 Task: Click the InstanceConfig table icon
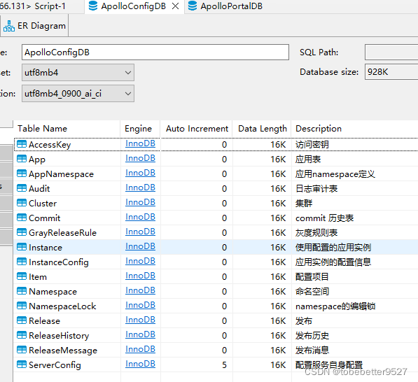(x=22, y=262)
